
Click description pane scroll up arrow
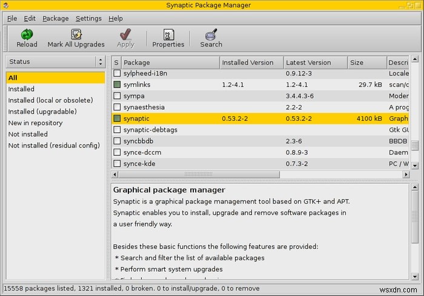click(x=415, y=187)
